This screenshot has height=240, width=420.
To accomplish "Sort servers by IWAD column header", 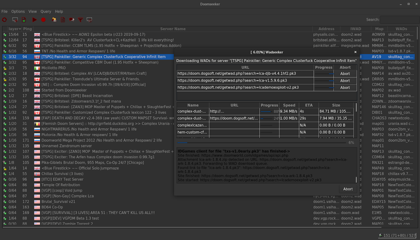I will pyautogui.click(x=356, y=29).
